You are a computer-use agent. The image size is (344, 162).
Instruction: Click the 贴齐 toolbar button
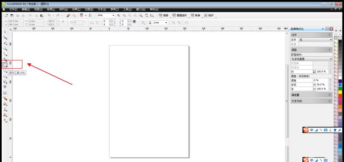[x=209, y=15]
